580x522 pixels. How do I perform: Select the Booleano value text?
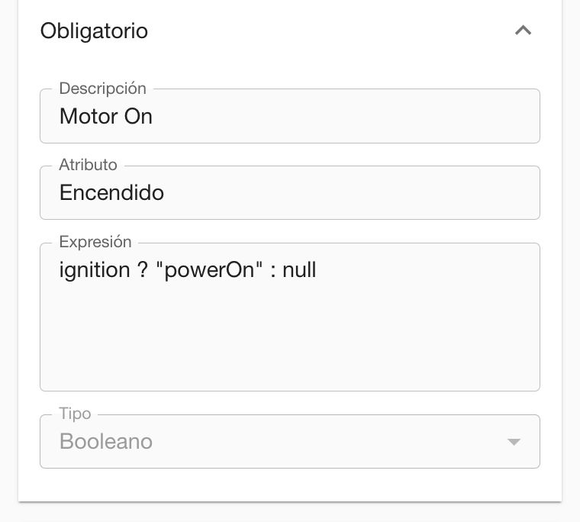coord(106,442)
